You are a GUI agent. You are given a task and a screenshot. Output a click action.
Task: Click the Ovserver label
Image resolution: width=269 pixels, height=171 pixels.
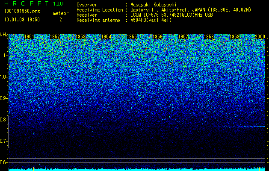click(87, 5)
